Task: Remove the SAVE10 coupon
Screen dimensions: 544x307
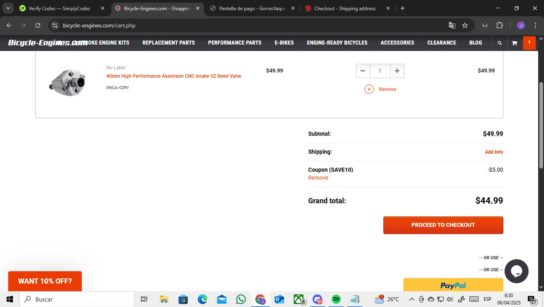Action: click(x=318, y=178)
